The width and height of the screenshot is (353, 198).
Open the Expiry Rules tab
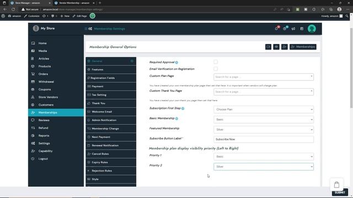(111, 162)
